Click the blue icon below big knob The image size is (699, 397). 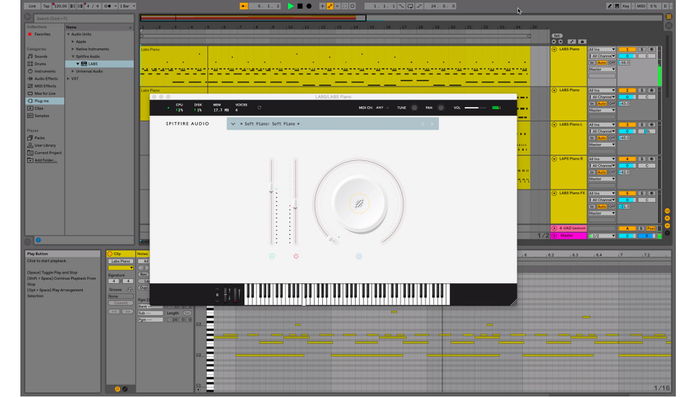click(x=359, y=257)
